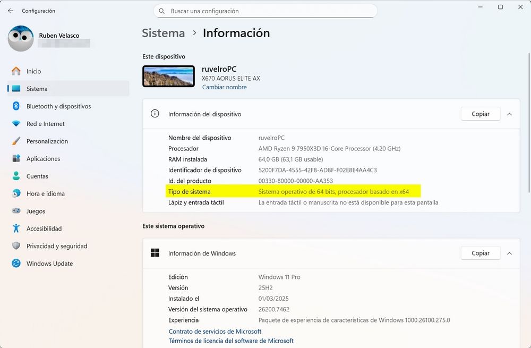The image size is (531, 348).
Task: Click the back arrow in title bar
Action: coord(11,11)
